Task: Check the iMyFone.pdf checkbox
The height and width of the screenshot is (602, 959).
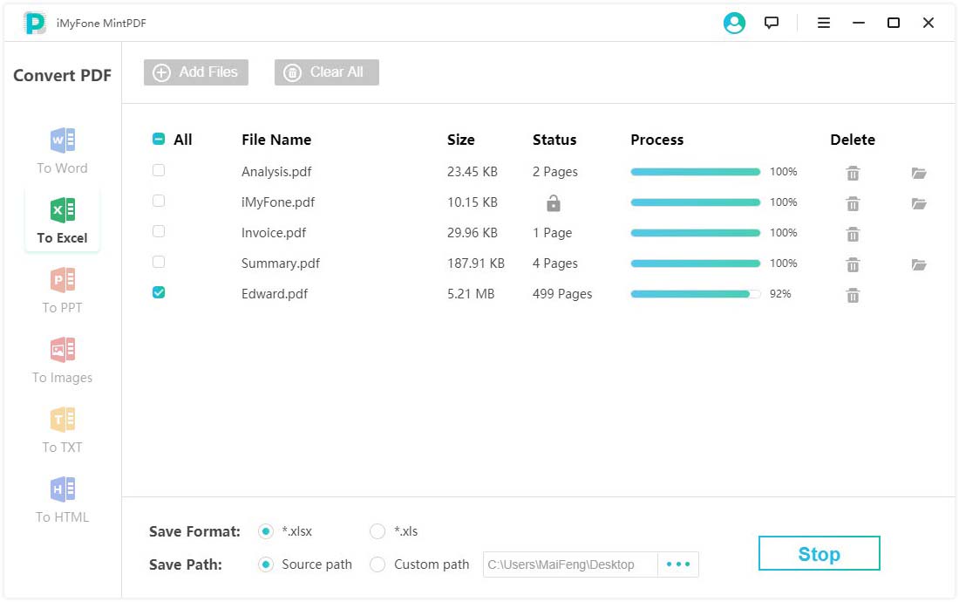Action: 159,201
